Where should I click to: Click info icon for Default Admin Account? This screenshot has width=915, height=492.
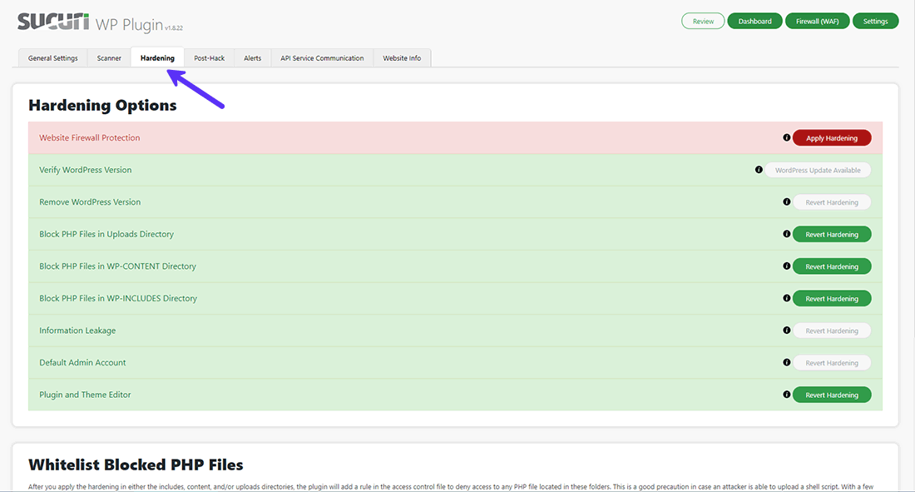click(x=787, y=363)
